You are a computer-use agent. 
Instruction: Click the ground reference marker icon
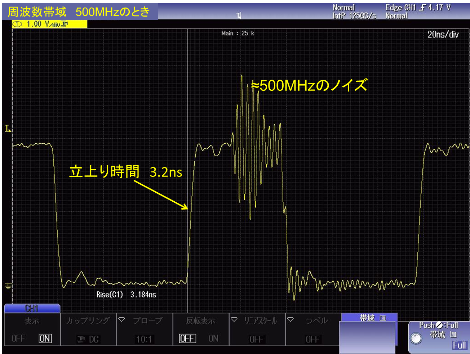[8, 286]
